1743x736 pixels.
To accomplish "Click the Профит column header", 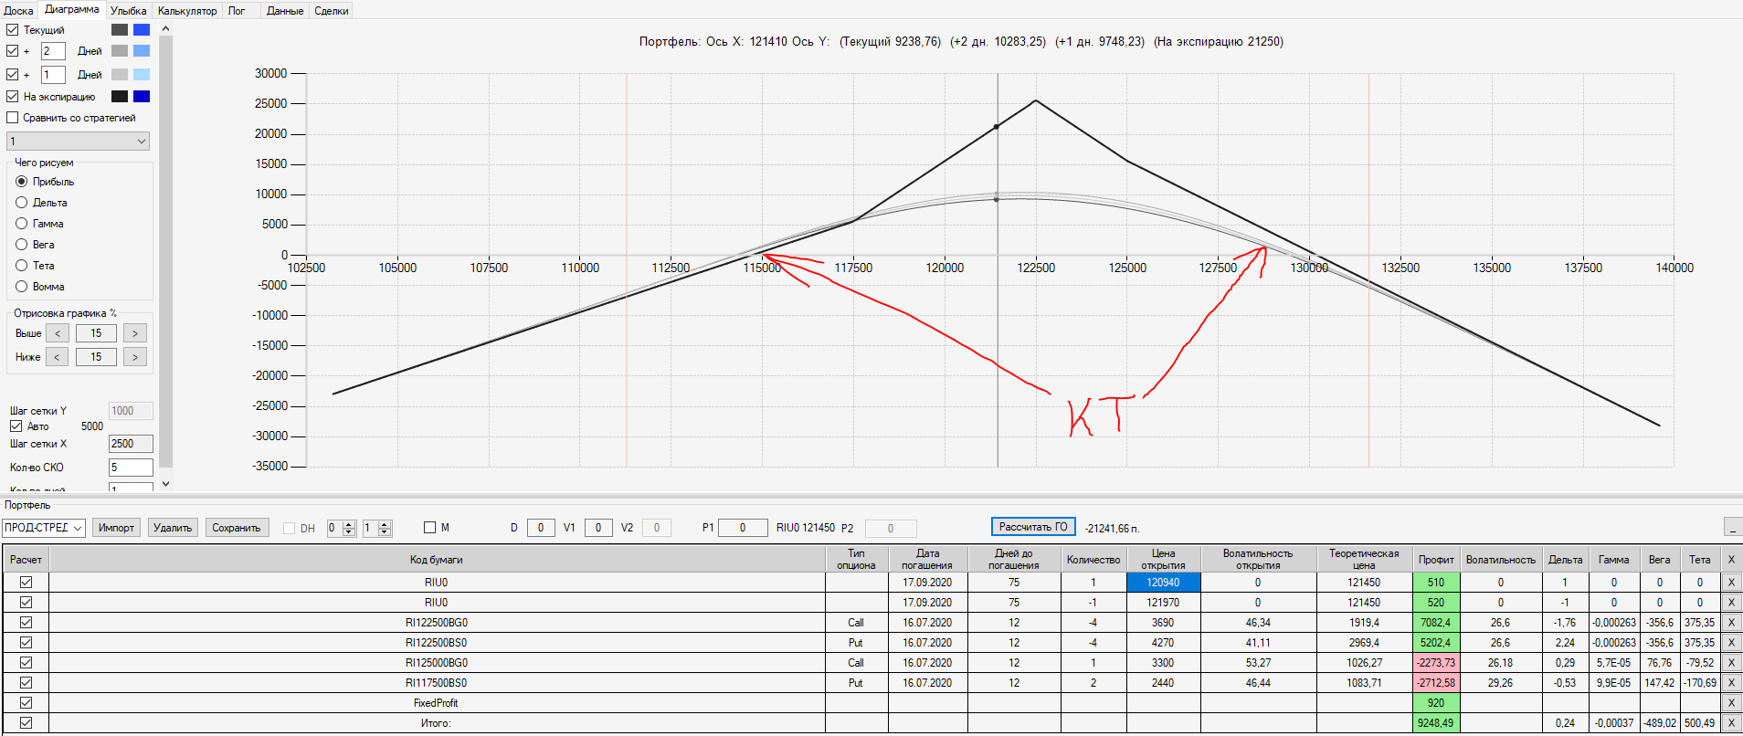I will click(1436, 560).
